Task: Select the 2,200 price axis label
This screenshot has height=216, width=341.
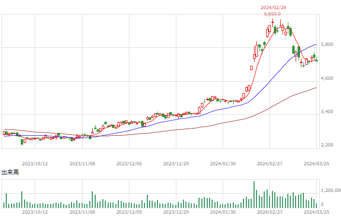Action: pyautogui.click(x=327, y=145)
